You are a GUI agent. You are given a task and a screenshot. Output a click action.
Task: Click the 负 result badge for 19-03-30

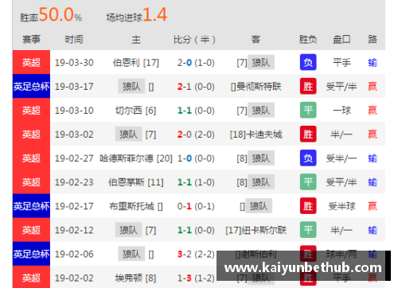(x=308, y=62)
